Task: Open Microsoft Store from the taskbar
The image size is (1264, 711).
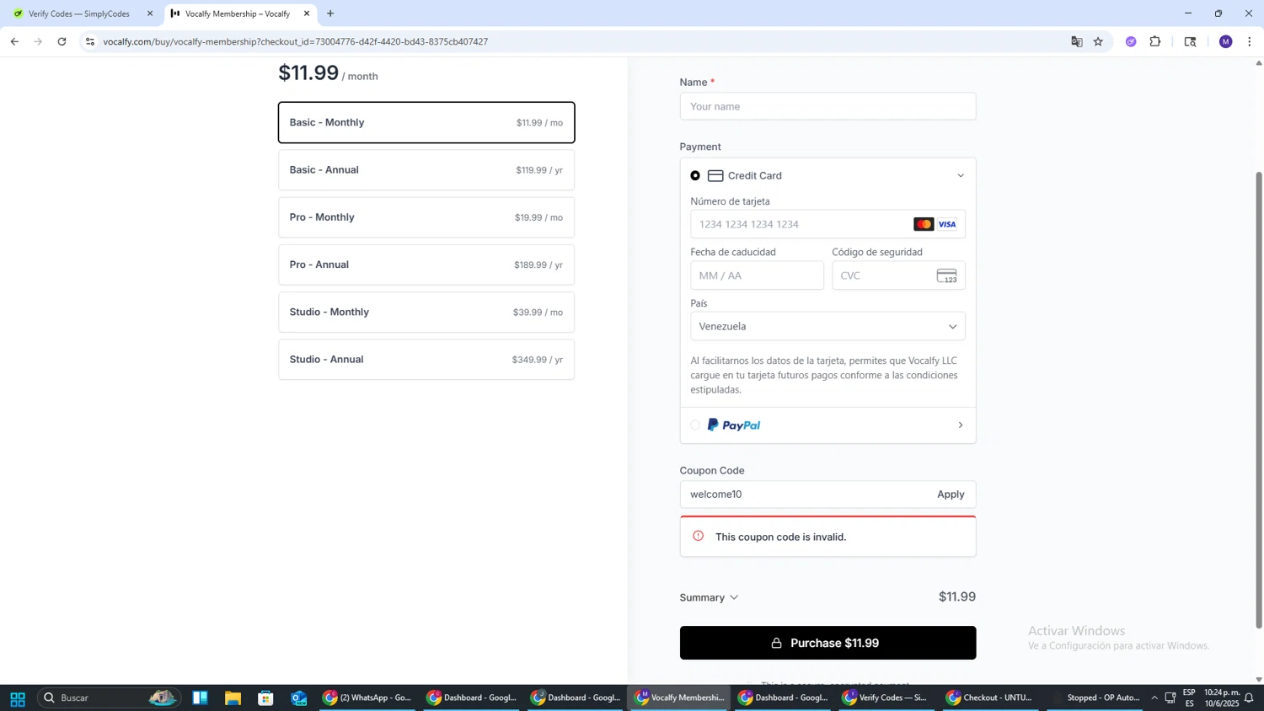Action: tap(265, 698)
